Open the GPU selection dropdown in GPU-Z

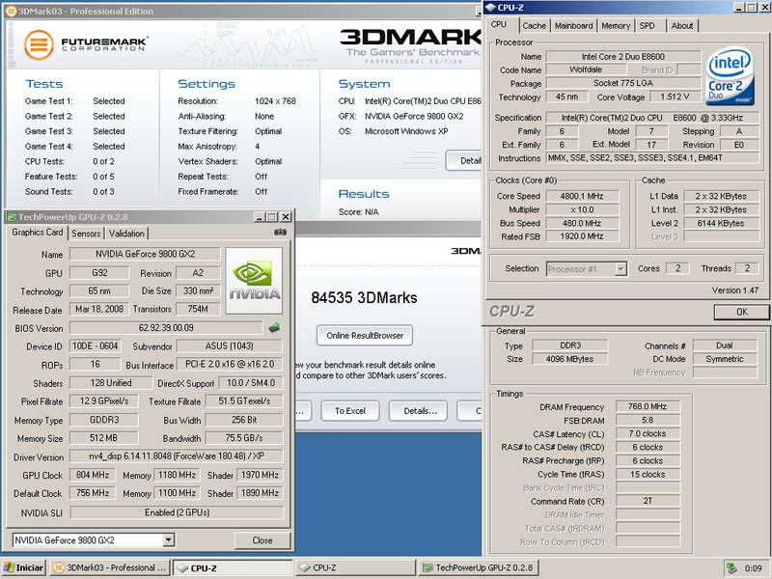click(168, 540)
